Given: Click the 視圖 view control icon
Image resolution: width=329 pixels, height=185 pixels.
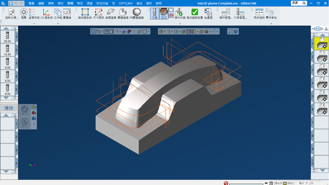Looking at the screenshot, I should [x=24, y=14].
